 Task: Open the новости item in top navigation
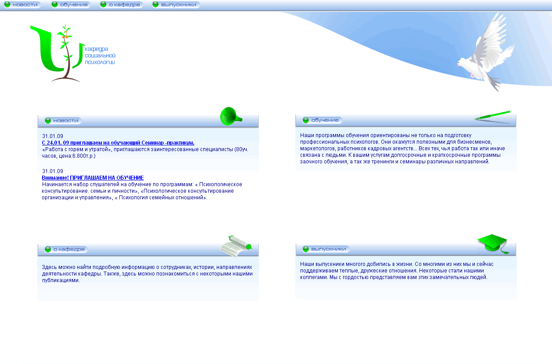point(22,5)
